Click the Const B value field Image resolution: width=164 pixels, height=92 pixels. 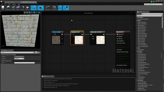[x=19, y=59]
